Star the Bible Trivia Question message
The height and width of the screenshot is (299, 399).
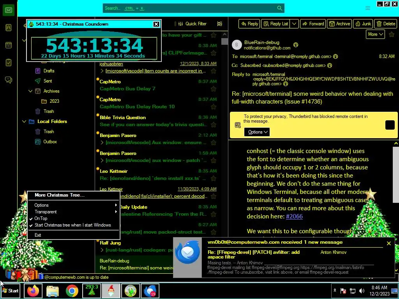click(214, 125)
